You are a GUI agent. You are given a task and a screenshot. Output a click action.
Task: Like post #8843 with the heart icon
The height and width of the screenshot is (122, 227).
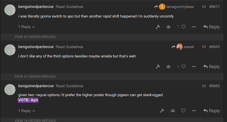click(x=183, y=66)
